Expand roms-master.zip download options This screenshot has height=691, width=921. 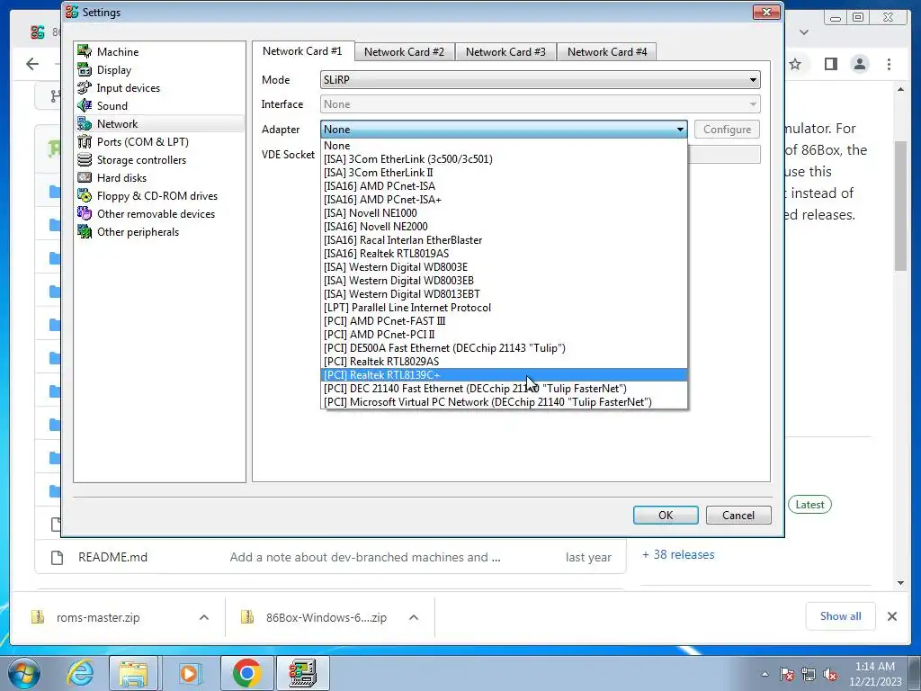204,617
